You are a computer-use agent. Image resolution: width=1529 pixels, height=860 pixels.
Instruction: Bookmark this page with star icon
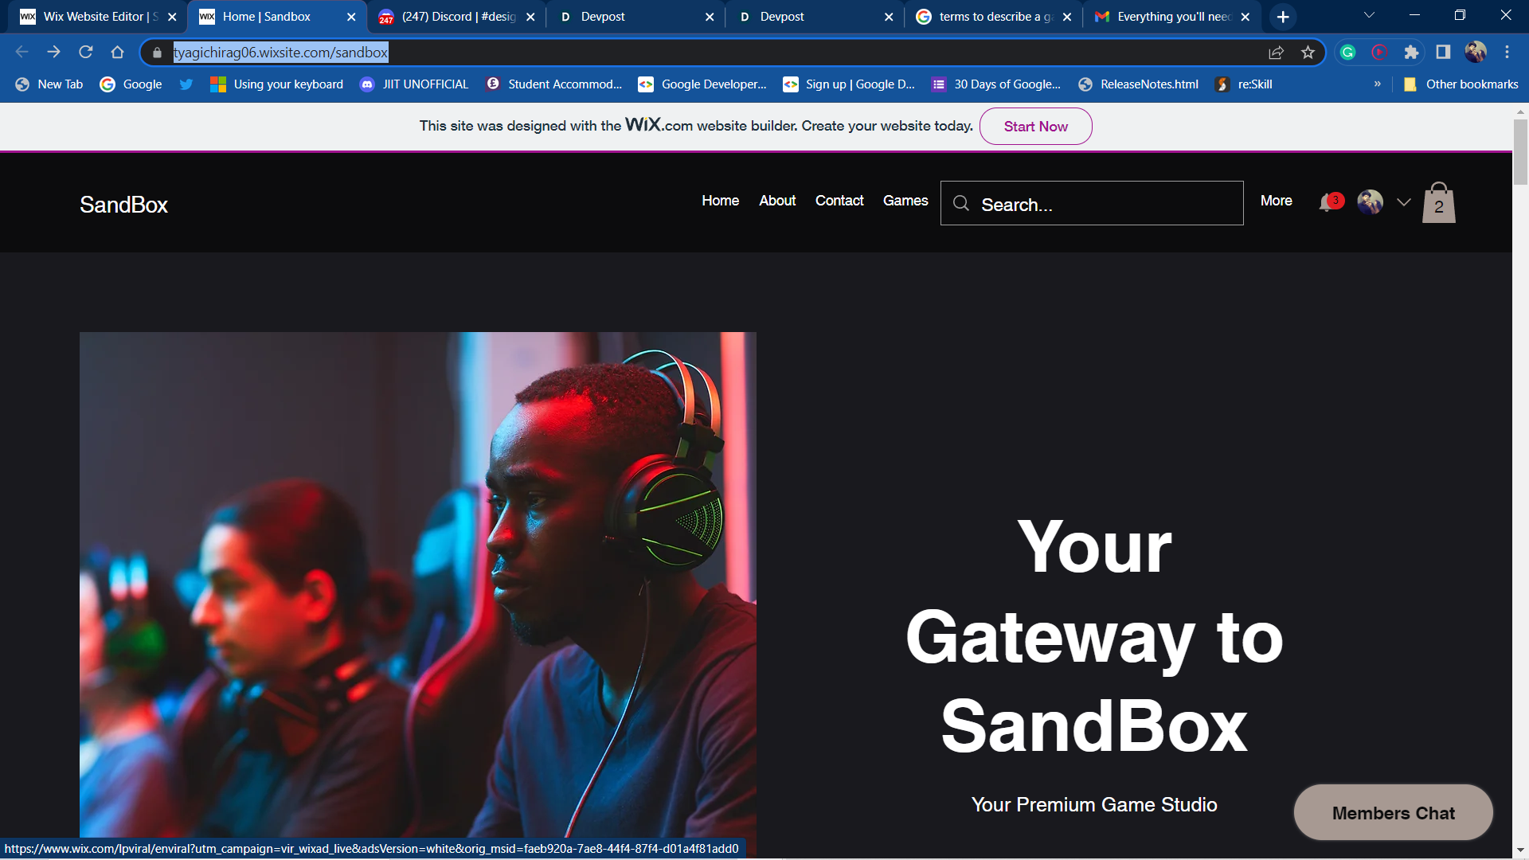[x=1308, y=53]
